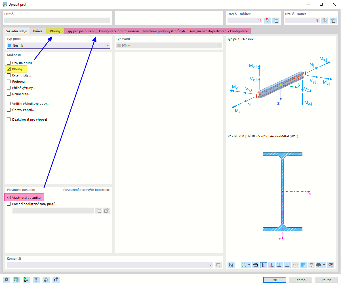Toggle the shear center SC icon
This screenshot has width=341, height=286.
point(271,265)
